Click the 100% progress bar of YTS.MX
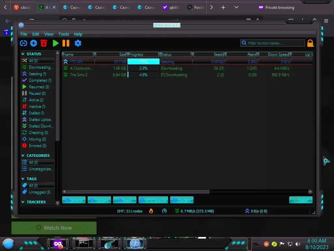 (144, 62)
